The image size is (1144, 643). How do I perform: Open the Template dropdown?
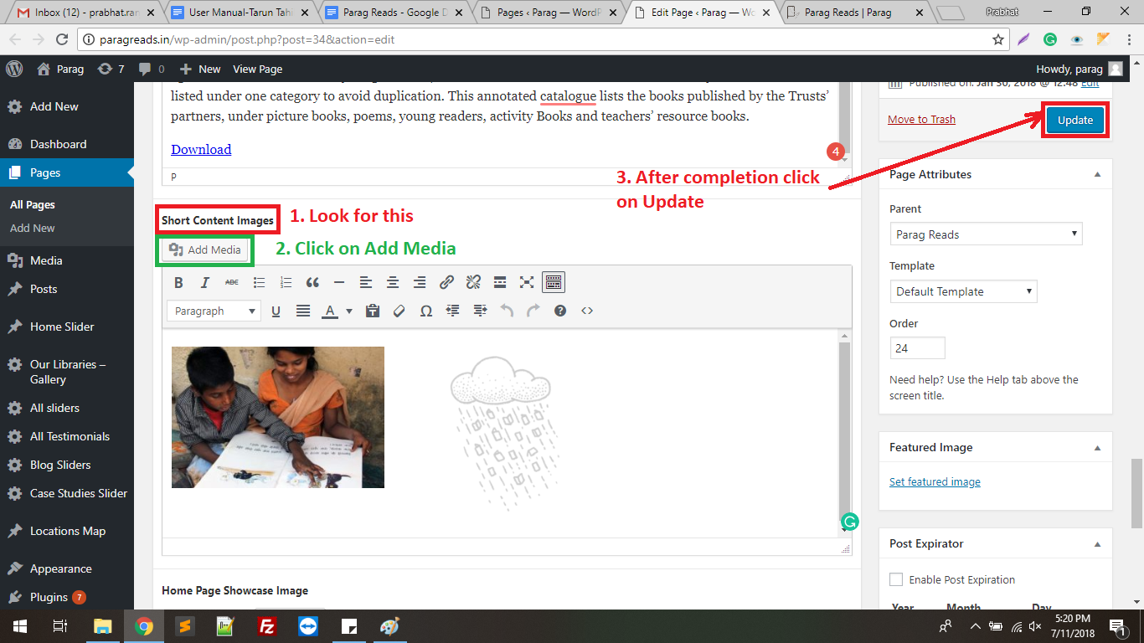[x=963, y=291]
